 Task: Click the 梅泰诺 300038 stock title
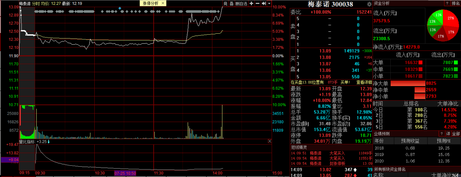[331, 4]
